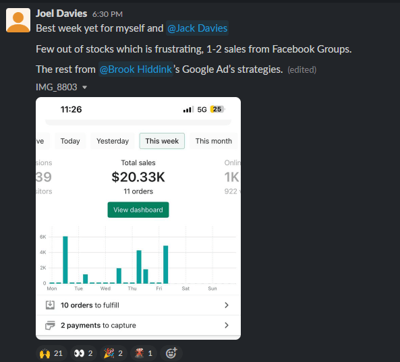Select the Yesterday tab
Screen dimensions: 400x362
pos(113,141)
